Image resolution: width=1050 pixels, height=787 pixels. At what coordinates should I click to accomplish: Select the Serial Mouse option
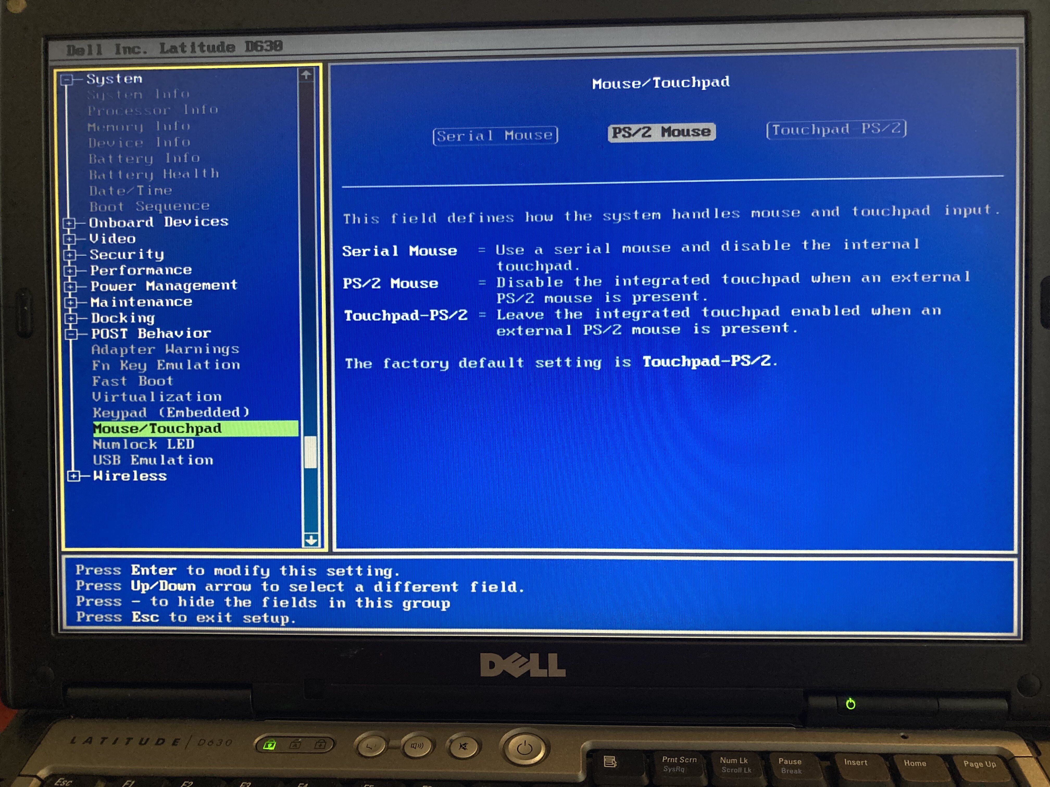click(x=495, y=136)
